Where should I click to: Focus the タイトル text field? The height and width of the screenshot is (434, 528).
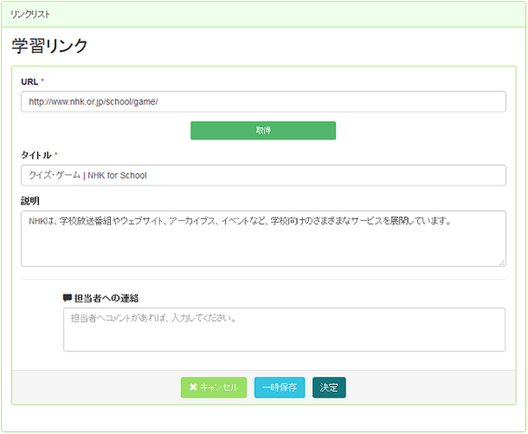pos(263,175)
